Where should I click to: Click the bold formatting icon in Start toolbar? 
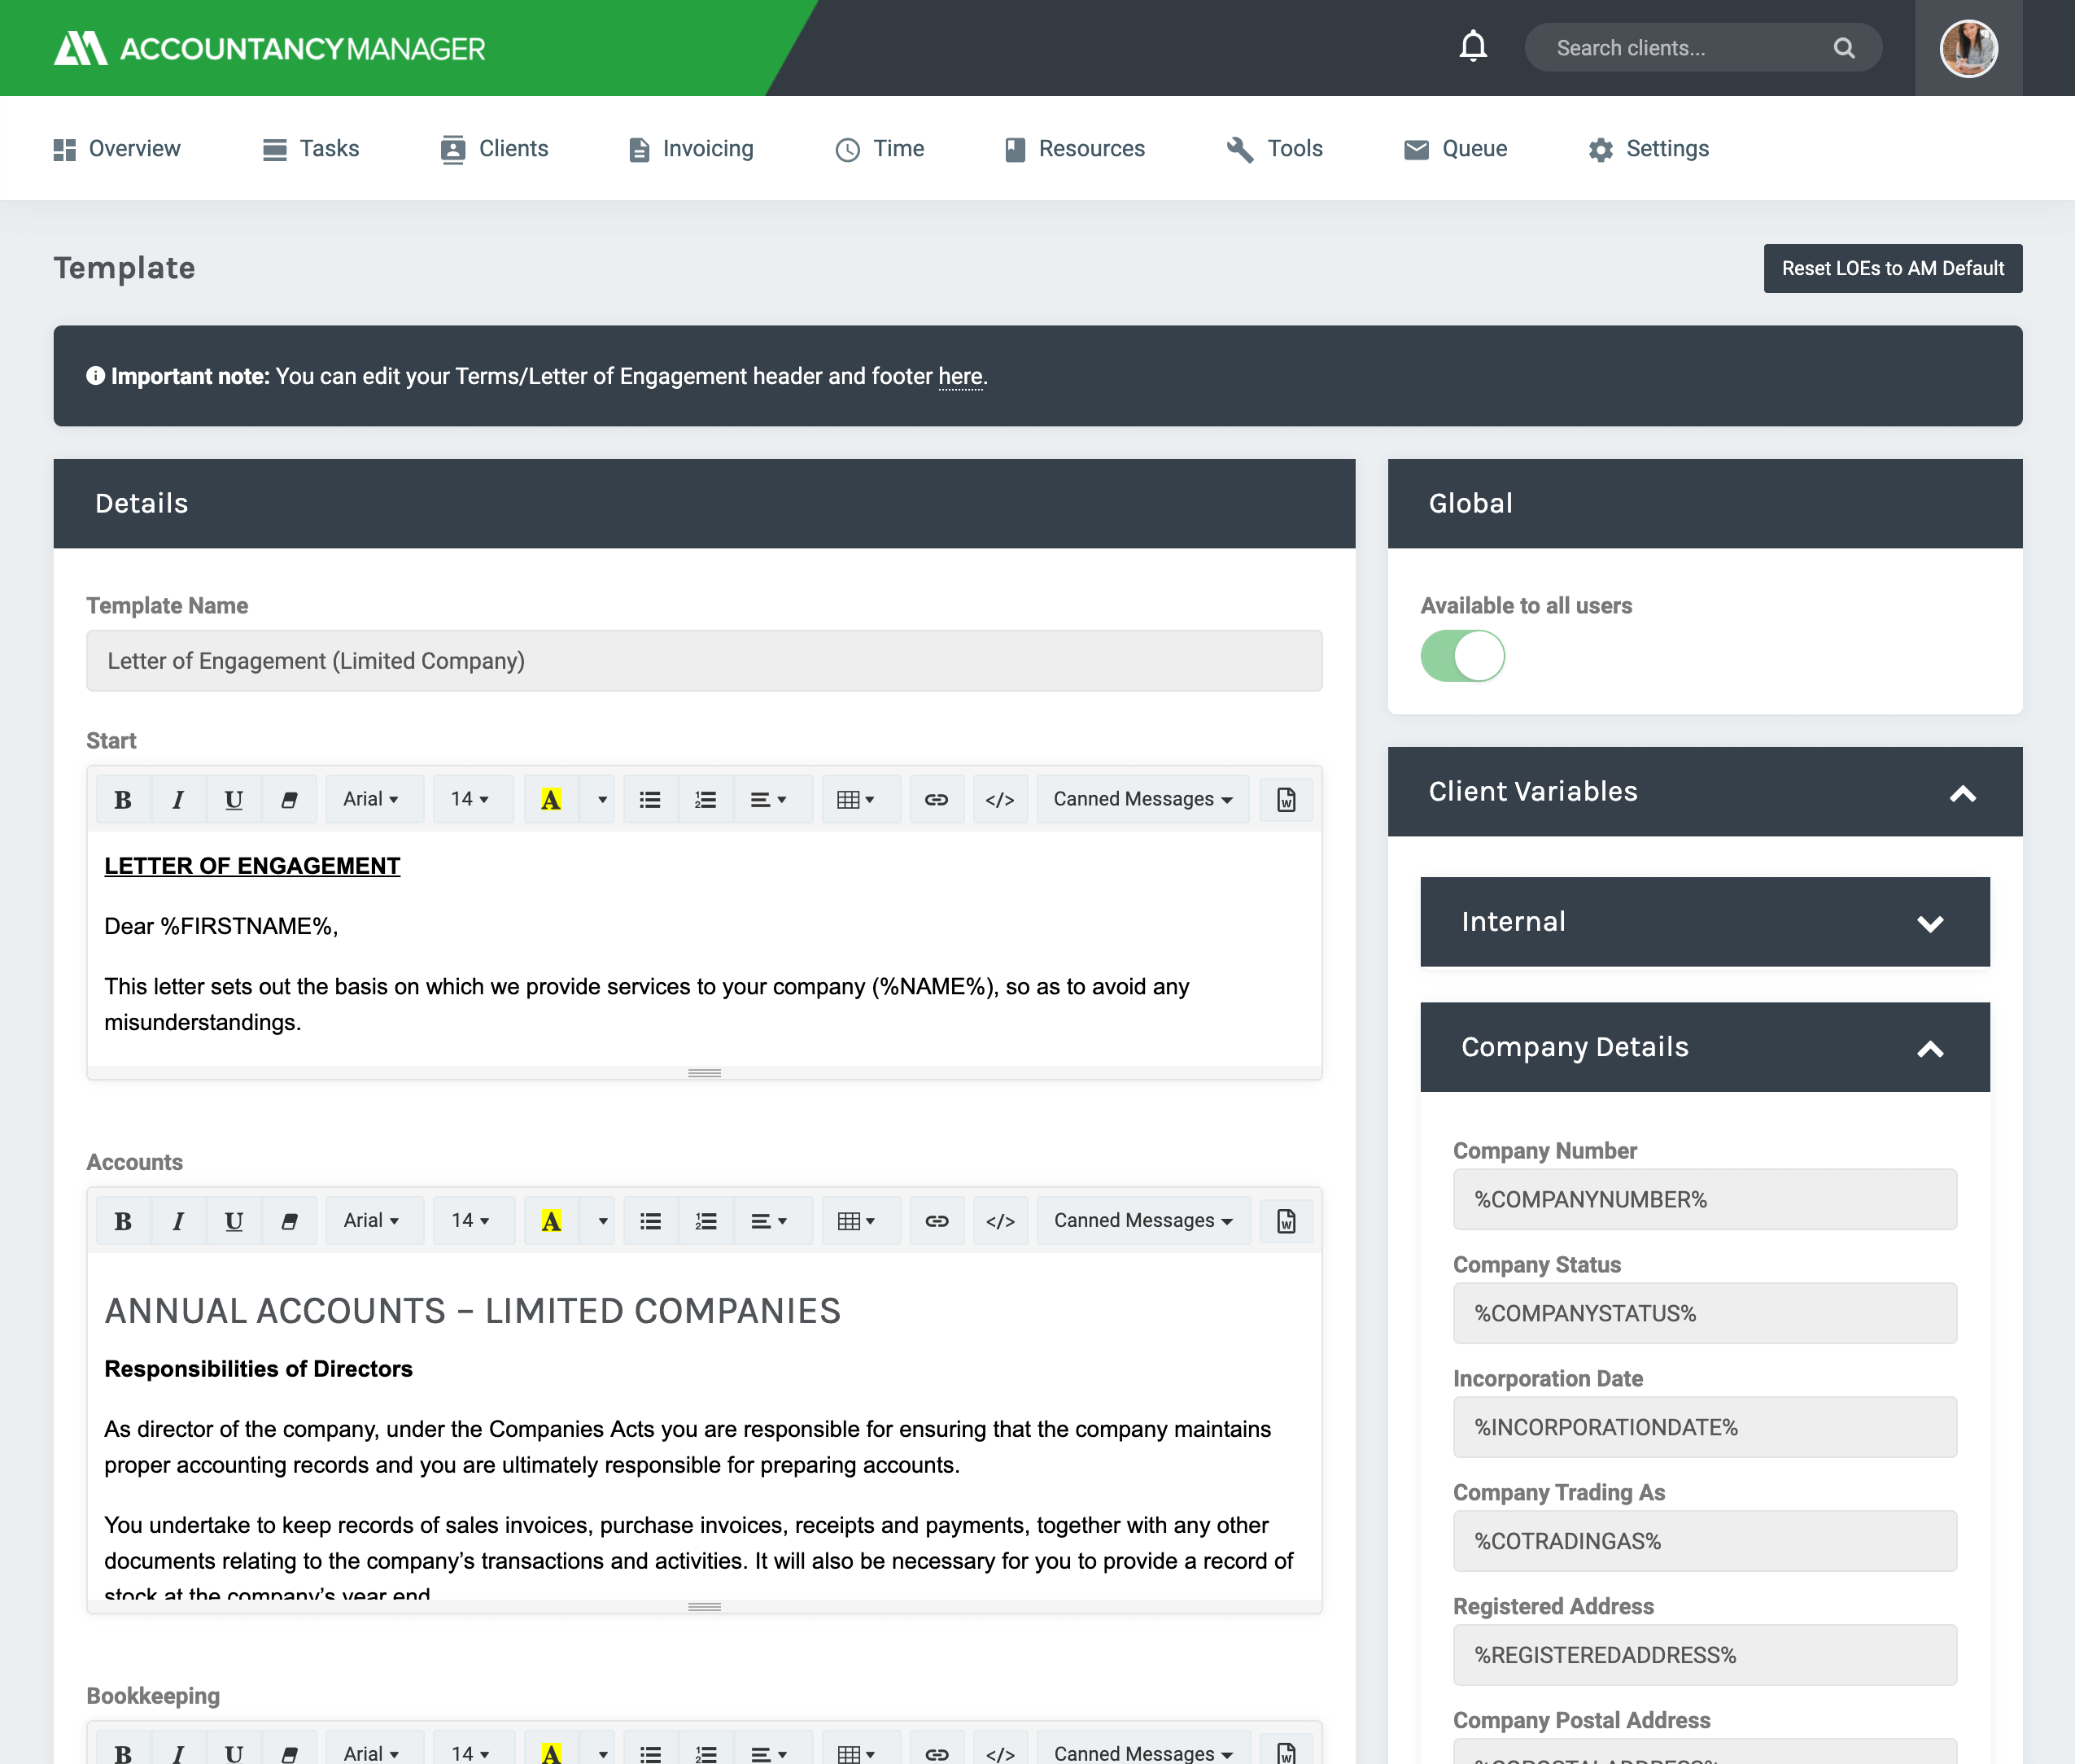click(x=123, y=800)
